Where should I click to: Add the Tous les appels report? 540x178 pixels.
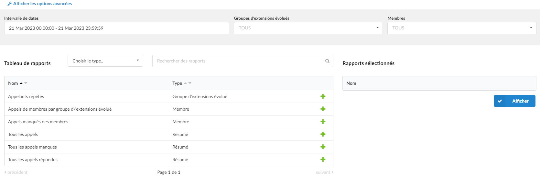point(323,134)
